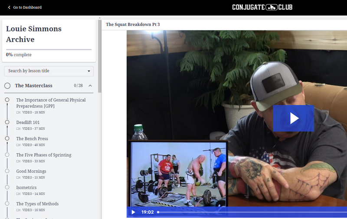Toggle completion circle for The Bench Press
Screen dimensions: 347x219
[7, 138]
